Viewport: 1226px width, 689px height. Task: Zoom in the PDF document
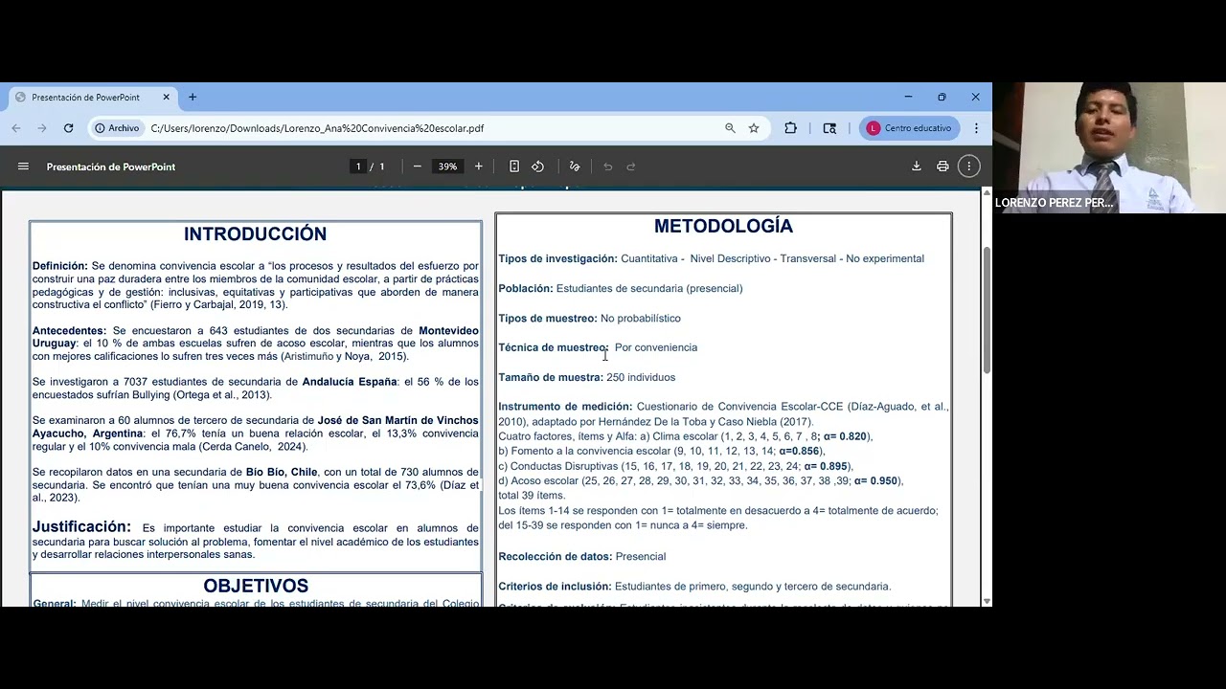(x=479, y=167)
